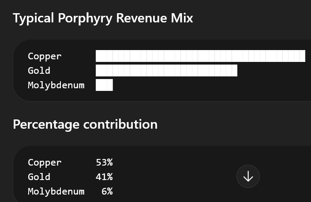Click the Copper label in the percentage list

pyautogui.click(x=45, y=162)
